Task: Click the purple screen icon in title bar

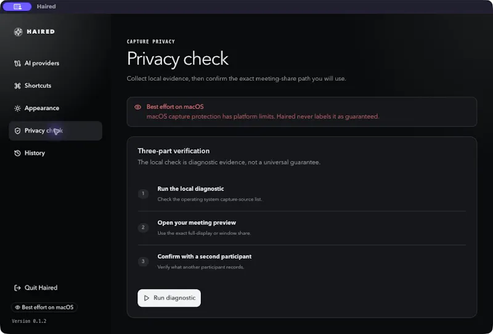Action: pyautogui.click(x=17, y=7)
